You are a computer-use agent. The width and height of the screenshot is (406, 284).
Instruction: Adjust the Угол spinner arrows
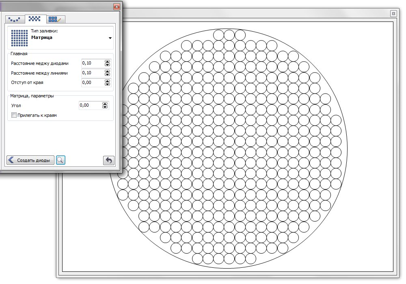click(x=105, y=105)
